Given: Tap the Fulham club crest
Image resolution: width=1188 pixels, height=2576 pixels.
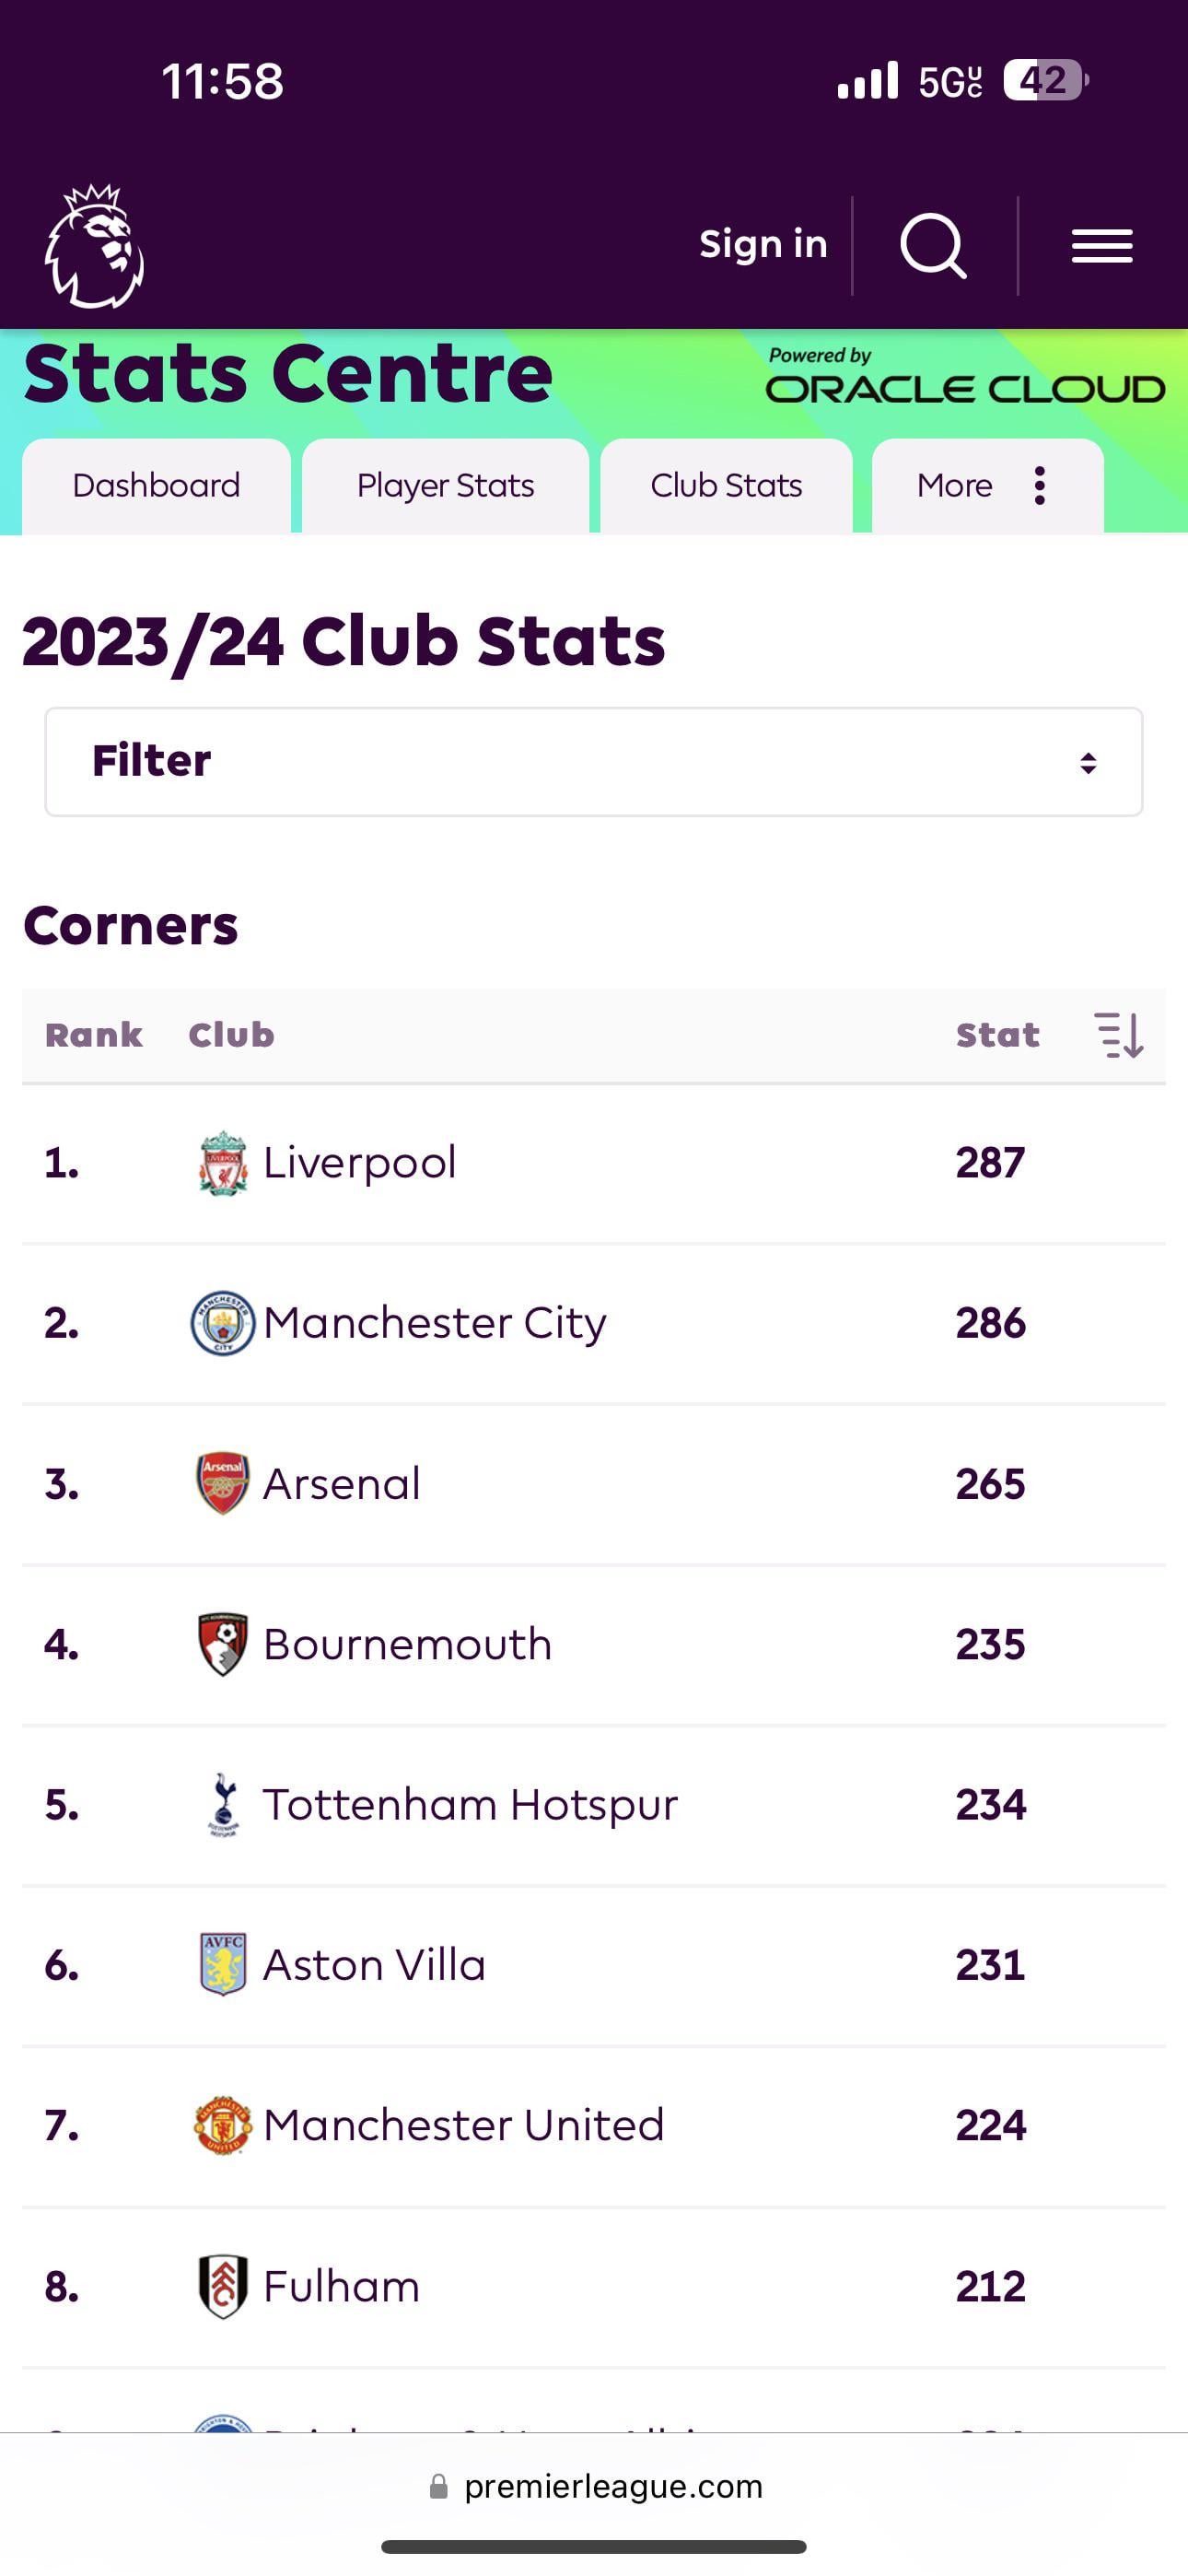Looking at the screenshot, I should coord(223,2287).
